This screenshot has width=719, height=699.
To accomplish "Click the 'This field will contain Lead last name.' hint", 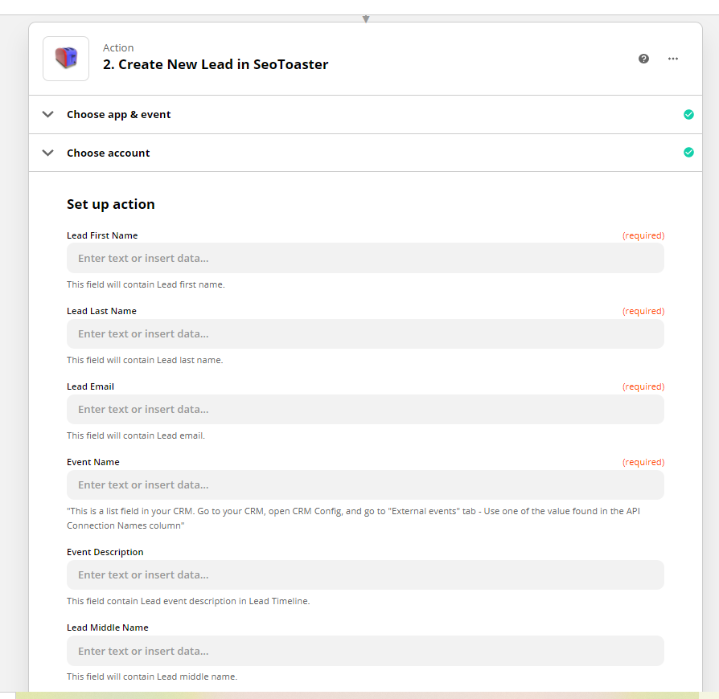I will [x=145, y=360].
